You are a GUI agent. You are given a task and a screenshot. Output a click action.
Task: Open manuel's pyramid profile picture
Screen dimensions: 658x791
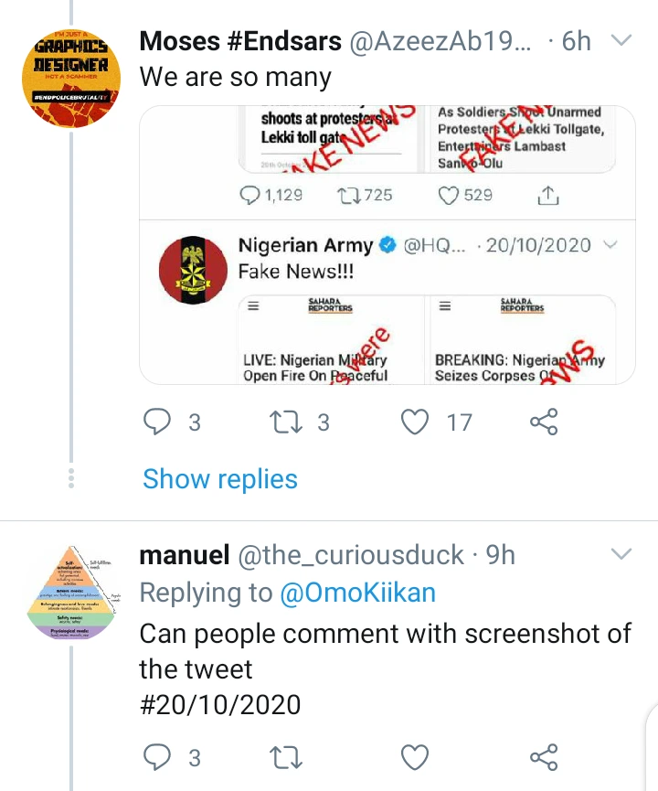(x=71, y=594)
